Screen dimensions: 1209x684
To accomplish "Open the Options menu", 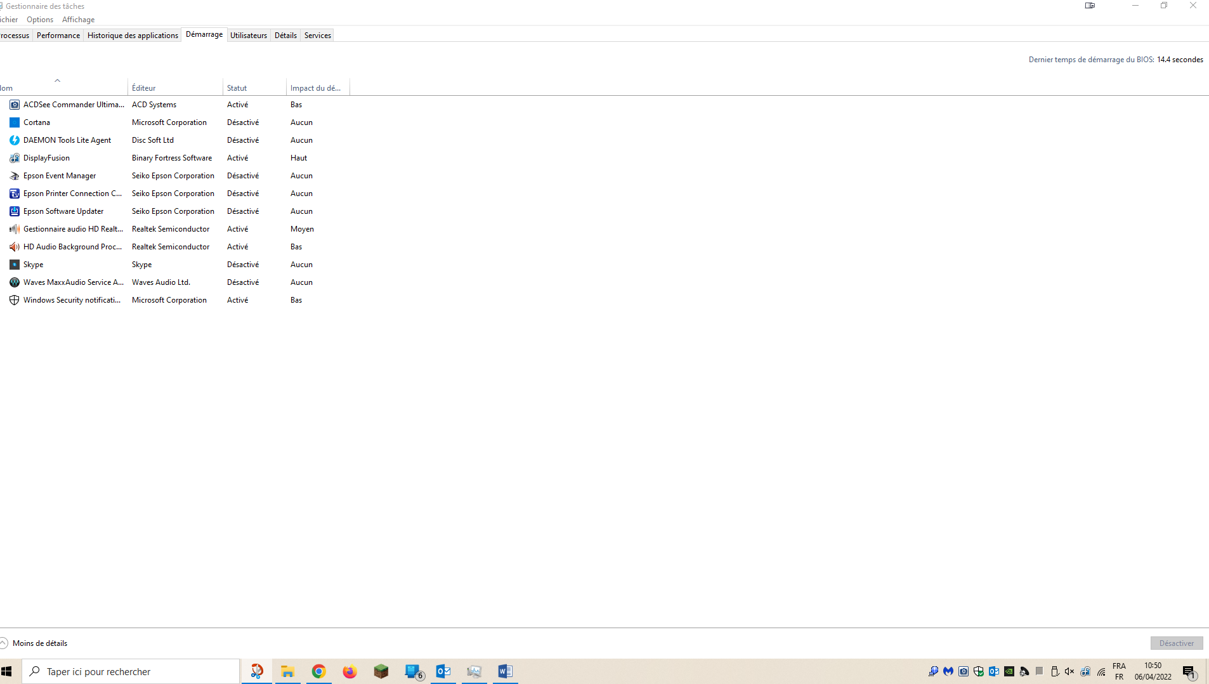I will (40, 20).
